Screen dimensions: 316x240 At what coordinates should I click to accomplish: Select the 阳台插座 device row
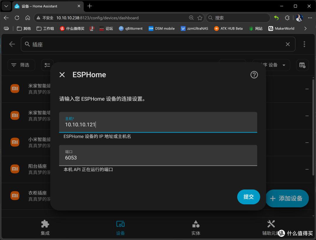click(x=157, y=169)
